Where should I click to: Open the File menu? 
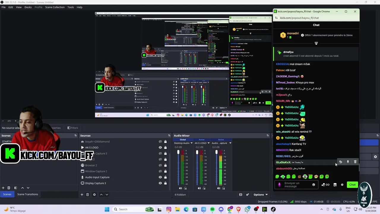pos(4,7)
